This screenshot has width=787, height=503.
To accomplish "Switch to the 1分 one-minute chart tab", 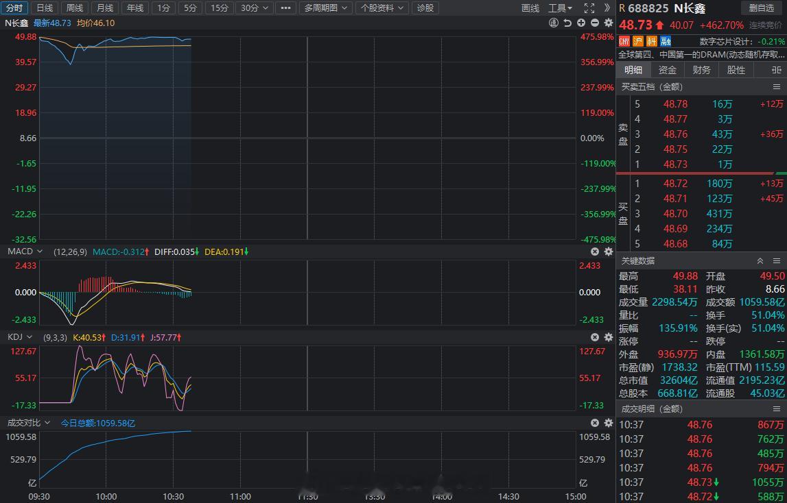I will pyautogui.click(x=163, y=8).
